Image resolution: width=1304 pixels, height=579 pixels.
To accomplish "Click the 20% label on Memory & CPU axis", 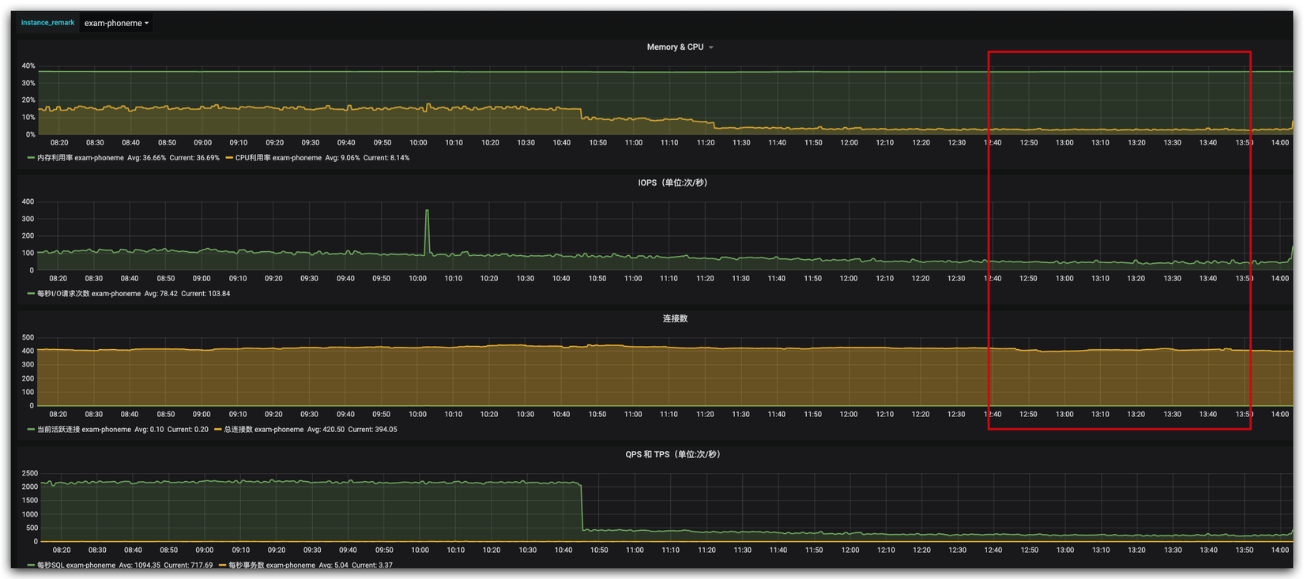I will [x=28, y=100].
